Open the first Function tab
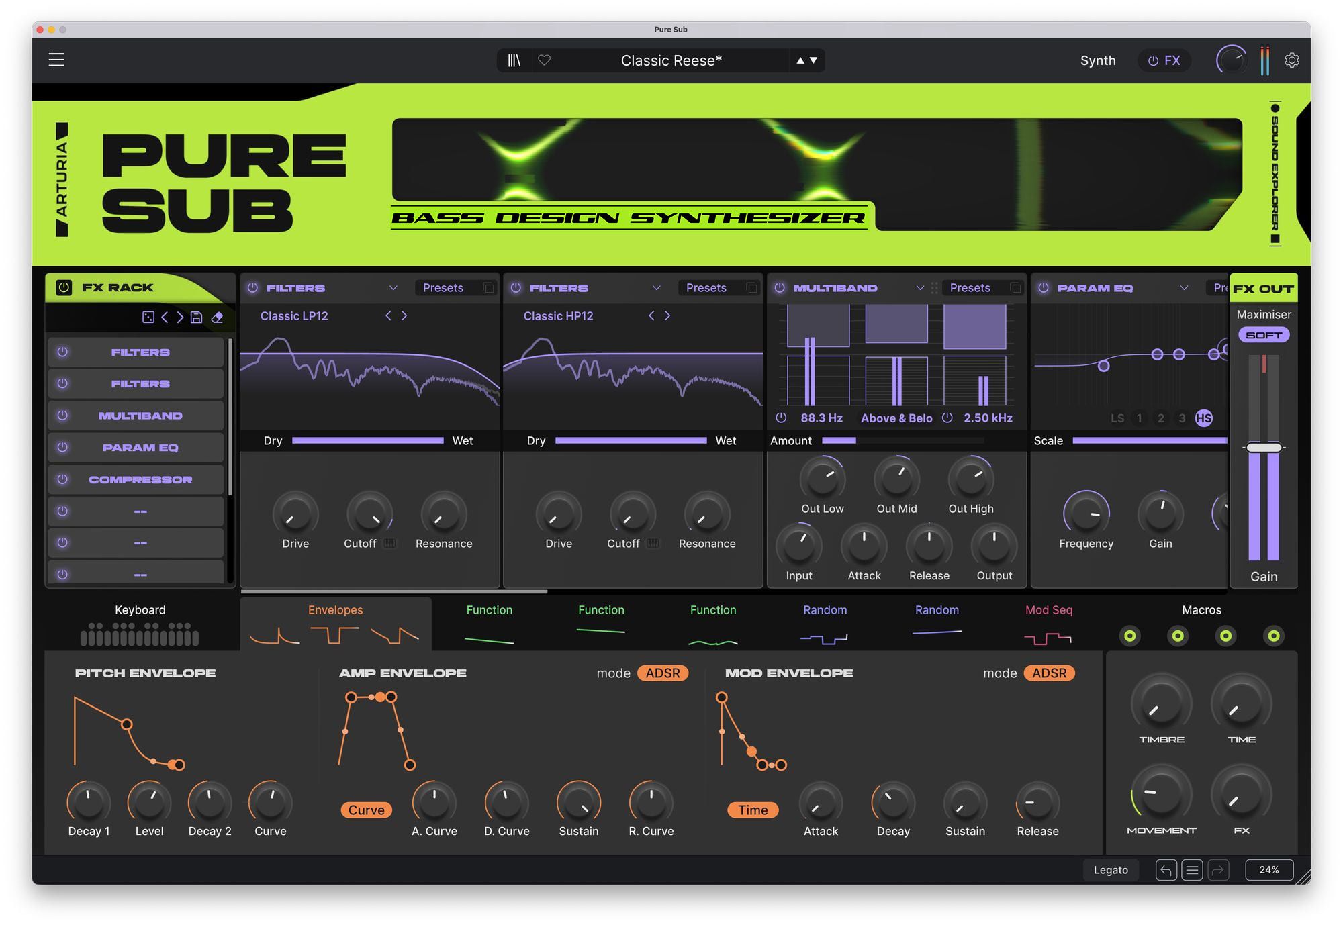This screenshot has width=1343, height=927. [x=489, y=624]
